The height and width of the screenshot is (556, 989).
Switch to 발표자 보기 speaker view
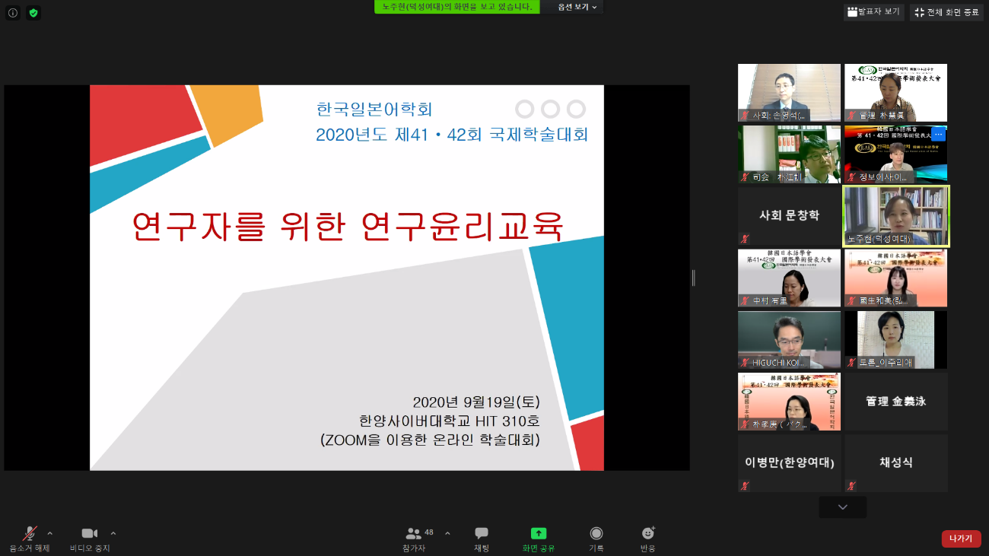(873, 12)
